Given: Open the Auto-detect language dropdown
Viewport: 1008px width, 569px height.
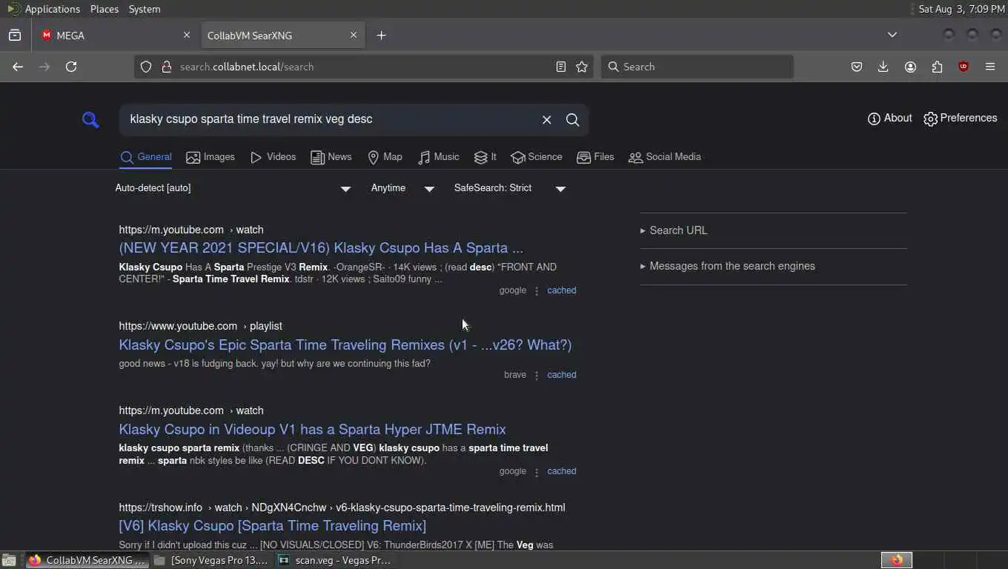Looking at the screenshot, I should click(x=233, y=188).
